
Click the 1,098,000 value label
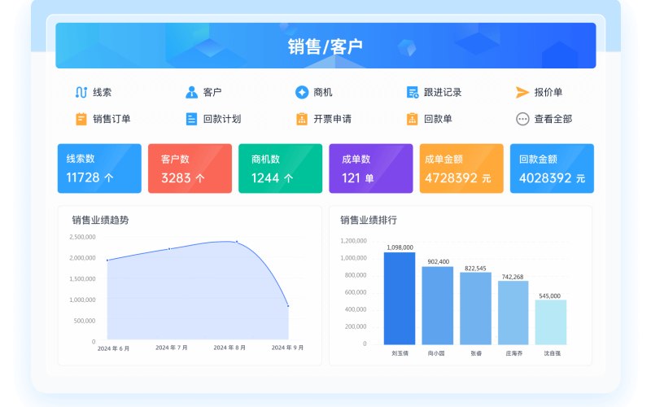pyautogui.click(x=400, y=247)
